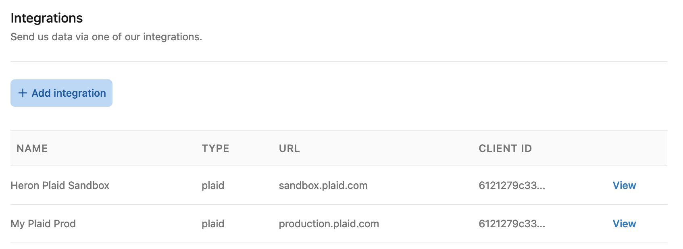Click the divider line below the subtitle

[x=339, y=61]
